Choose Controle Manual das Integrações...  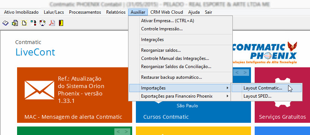pyautogui.click(x=180, y=58)
